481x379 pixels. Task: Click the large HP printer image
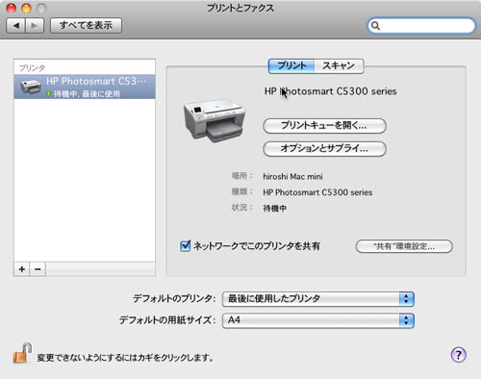(x=215, y=120)
